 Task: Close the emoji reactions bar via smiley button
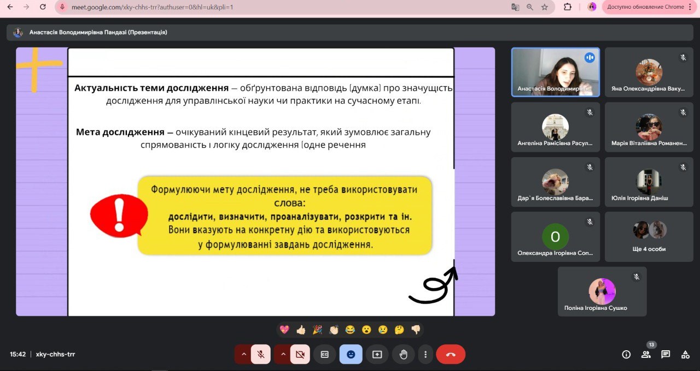click(x=351, y=355)
